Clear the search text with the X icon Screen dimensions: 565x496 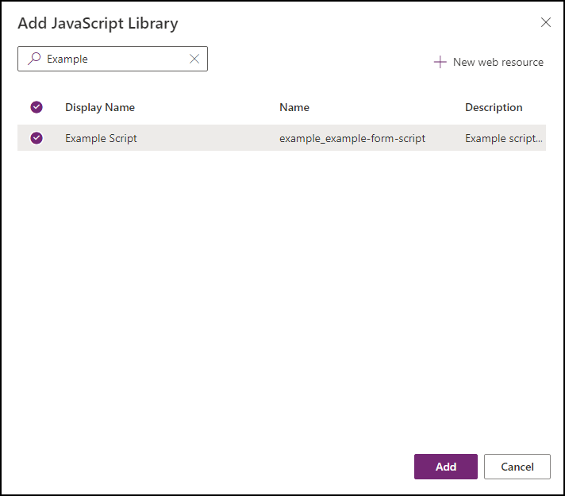point(194,59)
